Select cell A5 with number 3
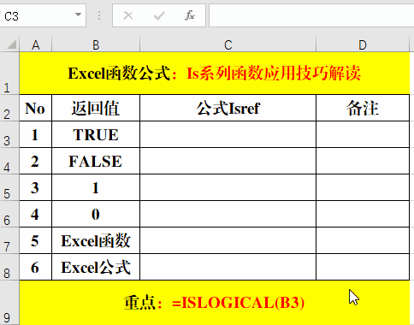The image size is (414, 325). 36,187
